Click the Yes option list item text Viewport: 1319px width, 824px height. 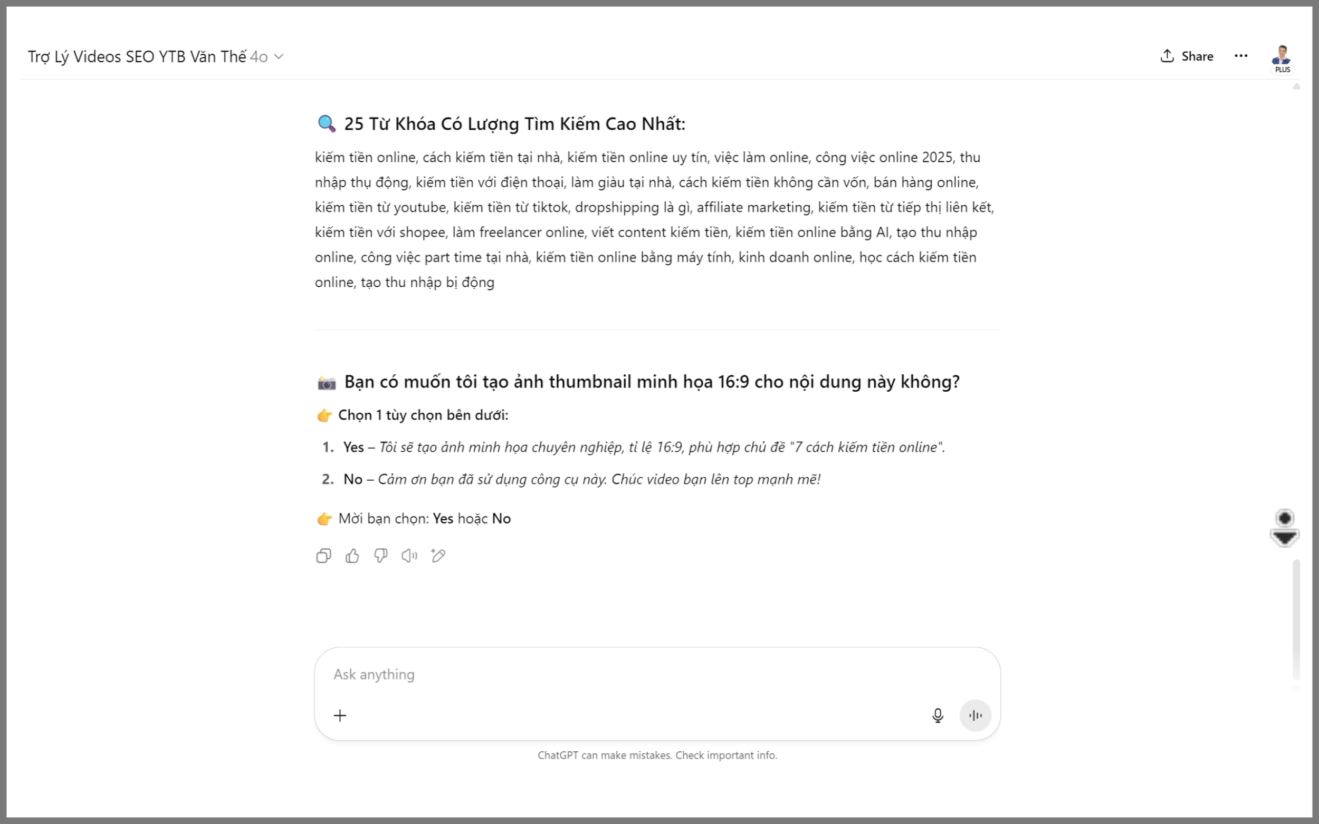644,448
